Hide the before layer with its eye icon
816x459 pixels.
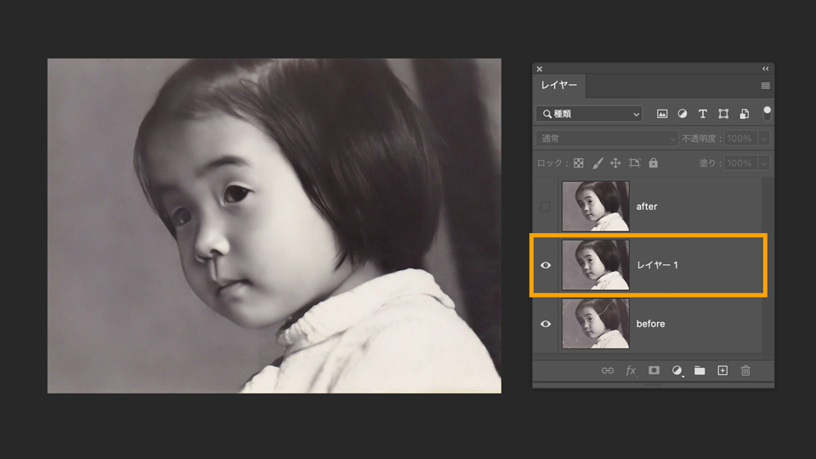(546, 324)
